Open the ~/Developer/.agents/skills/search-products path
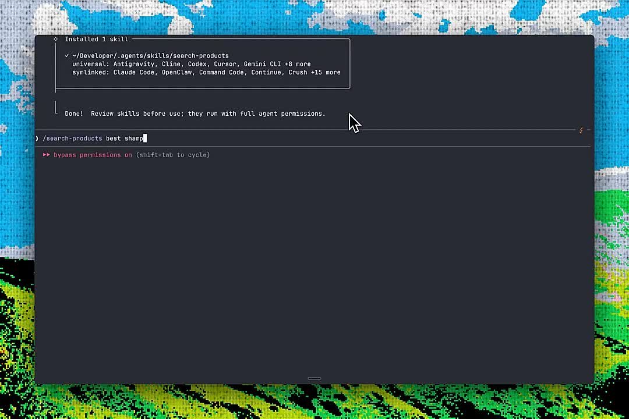This screenshot has width=629, height=419. point(150,56)
